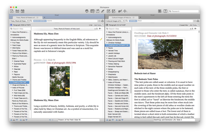
Task: Click the right pane search details icon
Action: pos(198,21)
